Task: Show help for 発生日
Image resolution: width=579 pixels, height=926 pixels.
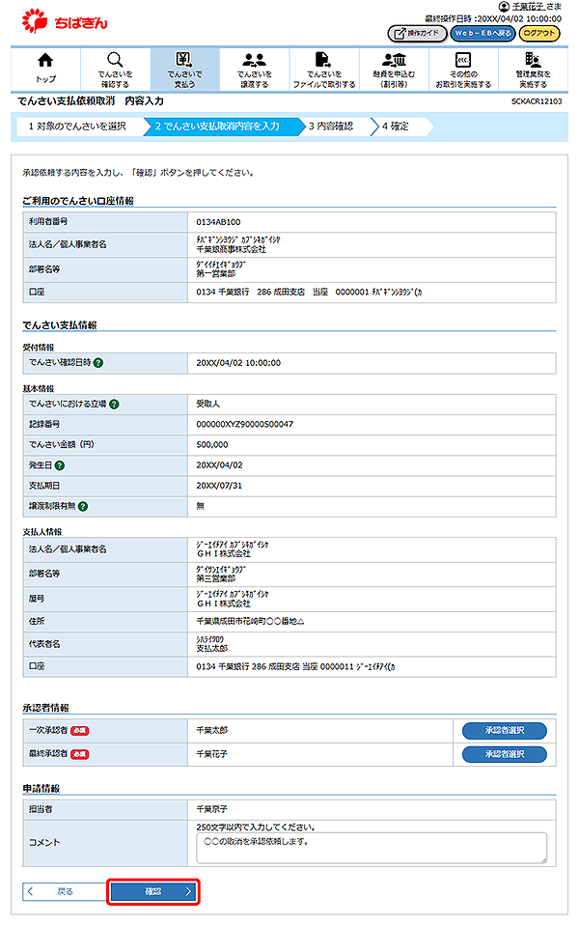Action: tap(60, 465)
